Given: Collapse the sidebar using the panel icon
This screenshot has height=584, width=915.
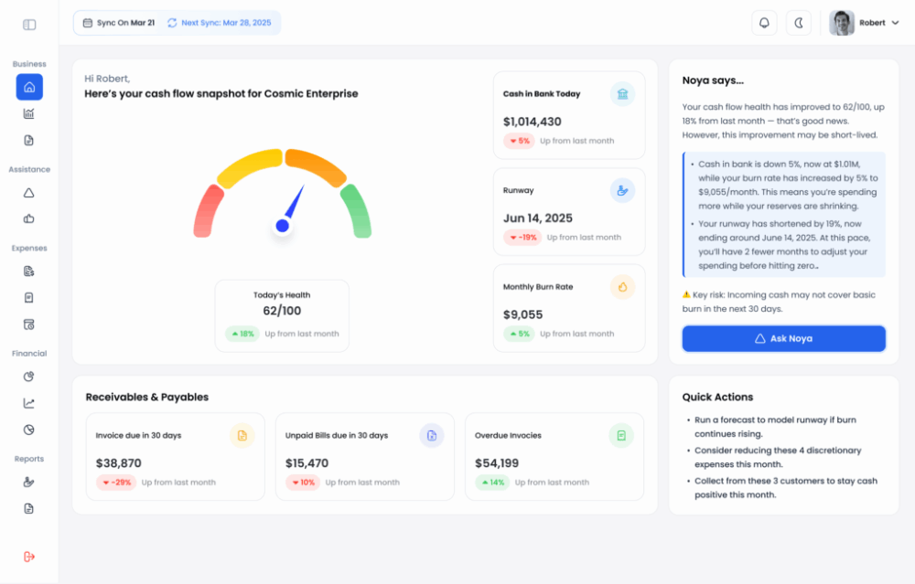Looking at the screenshot, I should (29, 25).
